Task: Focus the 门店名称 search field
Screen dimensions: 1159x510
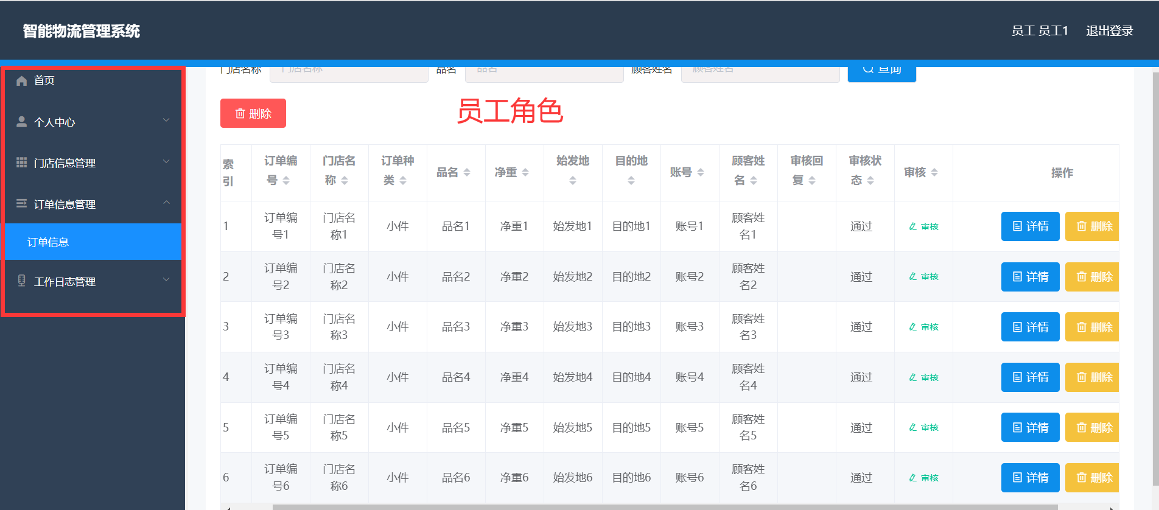Action: click(x=349, y=74)
